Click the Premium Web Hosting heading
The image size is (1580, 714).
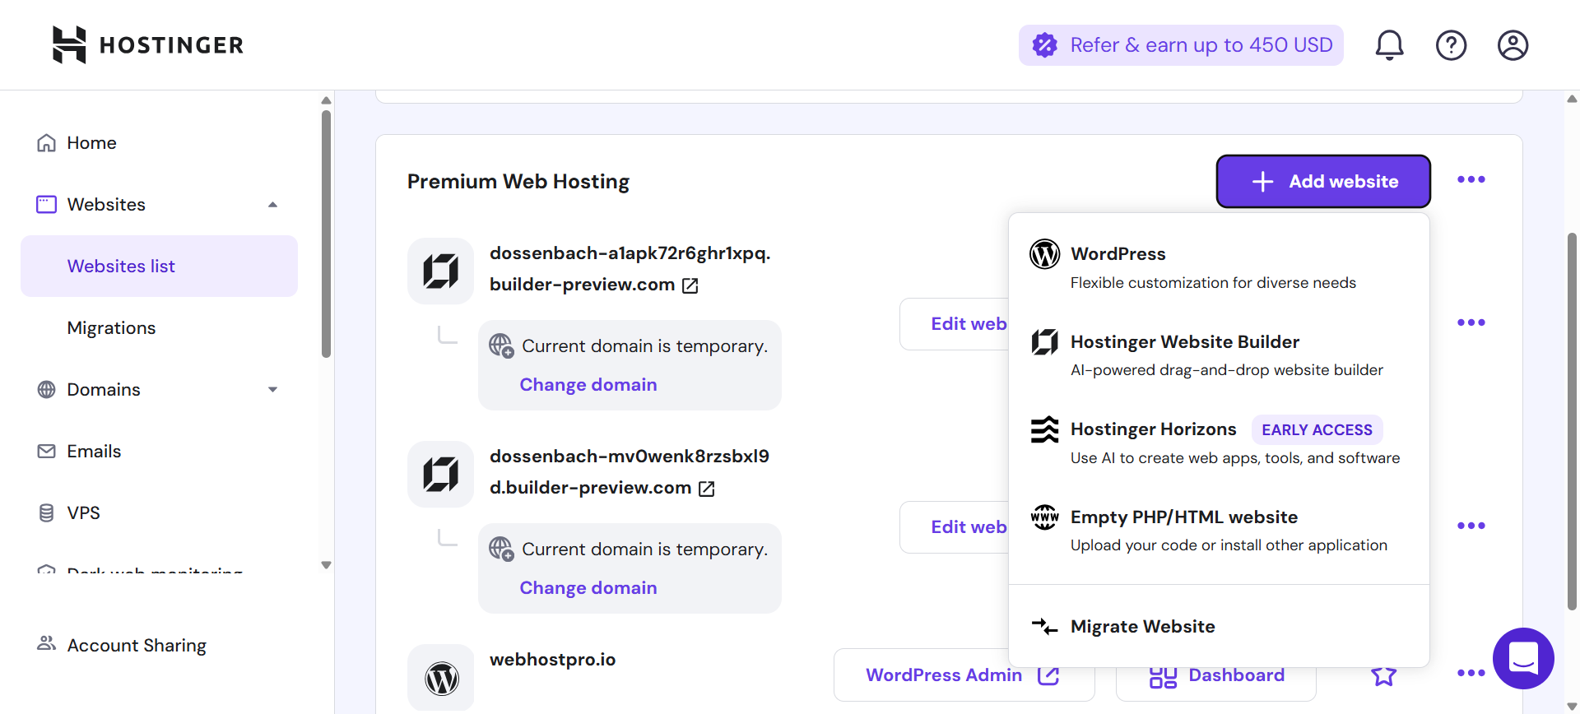click(518, 182)
